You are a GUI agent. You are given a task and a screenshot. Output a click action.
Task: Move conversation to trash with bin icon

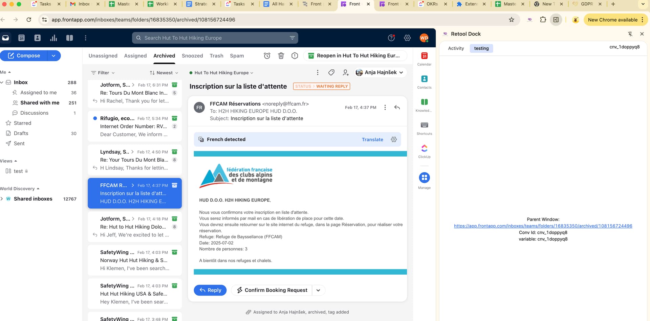point(281,56)
